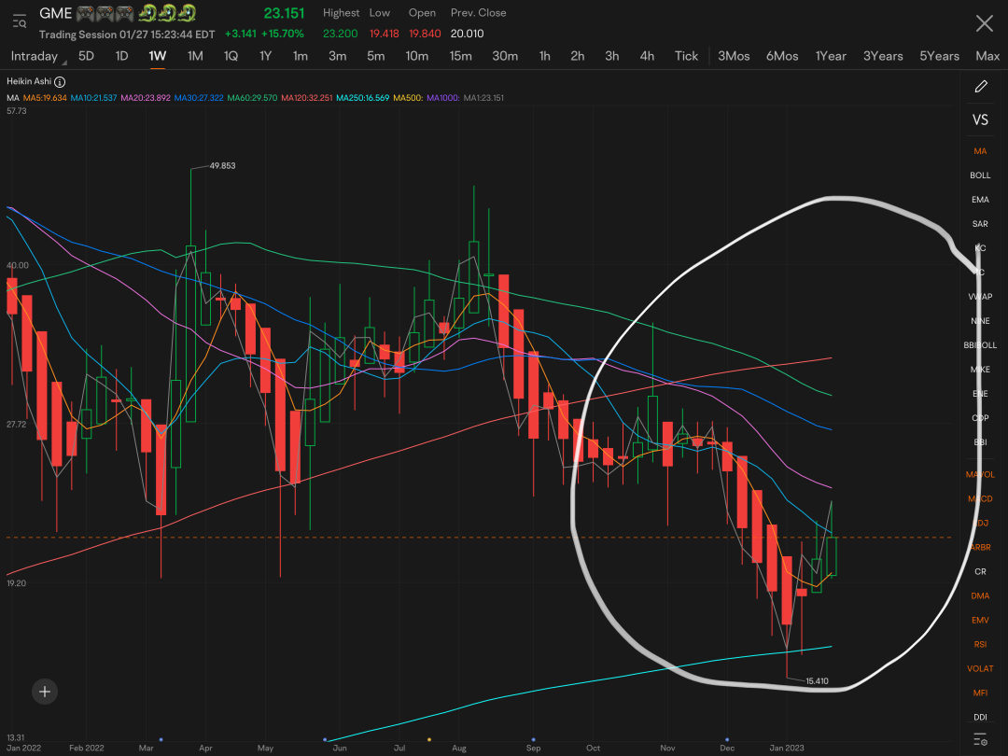The image size is (1008, 756).
Task: Select the pencil drawing tool
Action: tap(980, 86)
